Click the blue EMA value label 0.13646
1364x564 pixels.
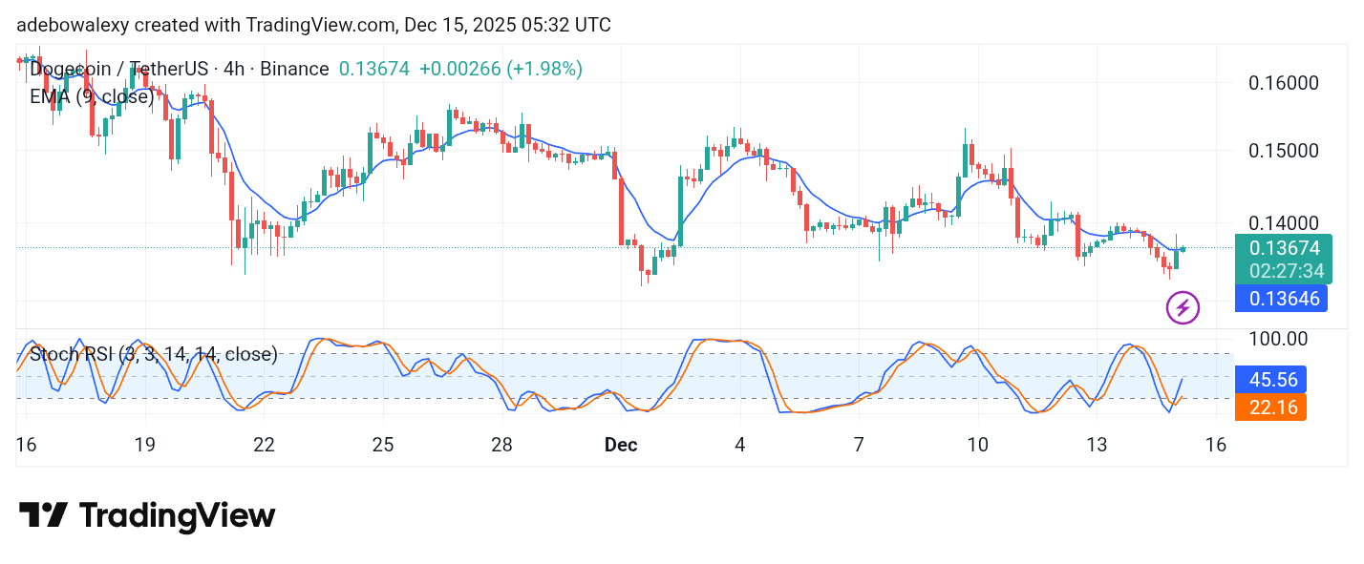[x=1283, y=299]
